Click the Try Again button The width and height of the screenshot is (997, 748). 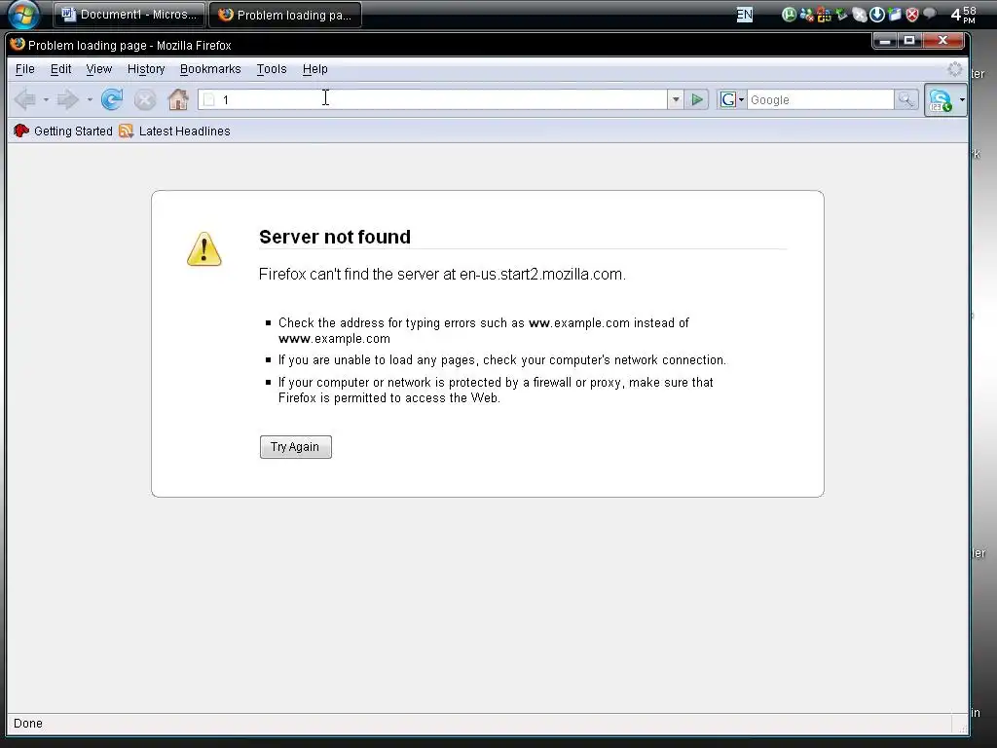click(296, 446)
